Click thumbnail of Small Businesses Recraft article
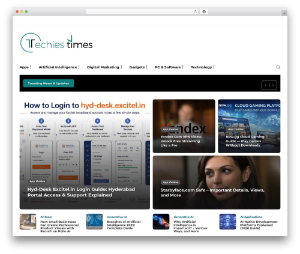Image resolution: width=300 pixels, height=254 pixels. click(28, 222)
